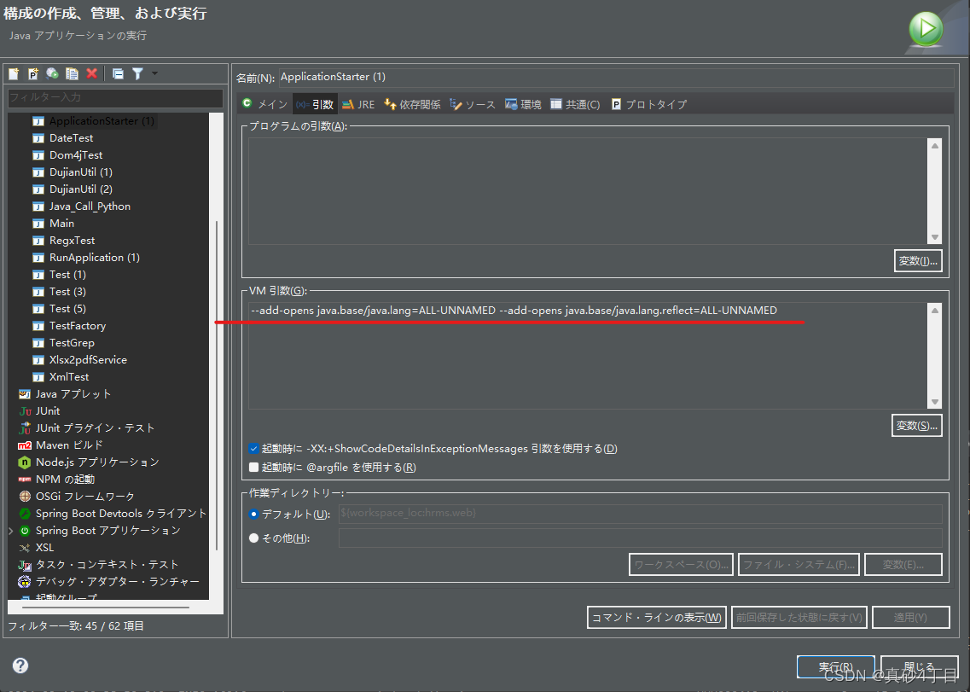The height and width of the screenshot is (692, 970).
Task: Switch to the 共通(C) tab
Action: (575, 103)
